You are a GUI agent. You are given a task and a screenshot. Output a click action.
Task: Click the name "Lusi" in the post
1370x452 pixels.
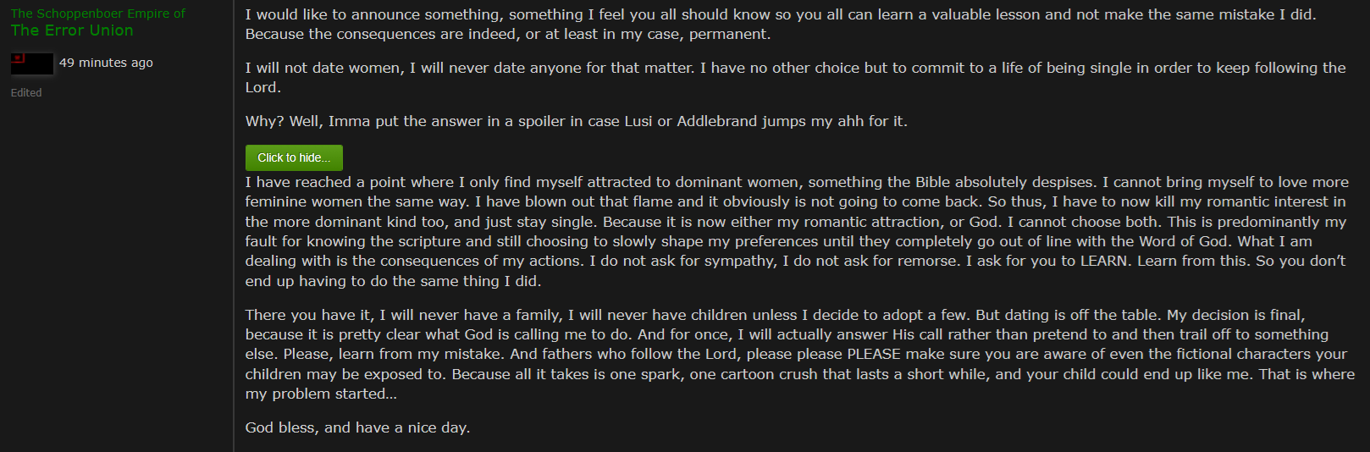pyautogui.click(x=638, y=121)
